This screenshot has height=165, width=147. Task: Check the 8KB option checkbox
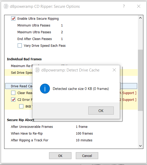(21, 106)
